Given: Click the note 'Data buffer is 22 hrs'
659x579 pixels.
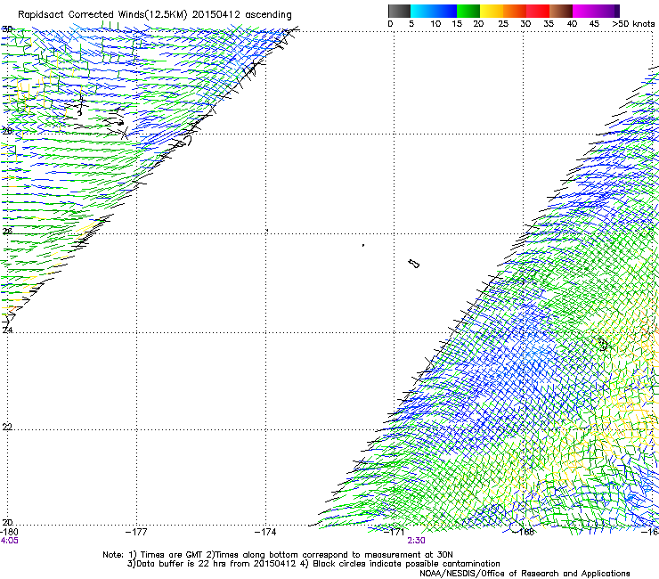Looking at the screenshot, I should pyautogui.click(x=183, y=564).
